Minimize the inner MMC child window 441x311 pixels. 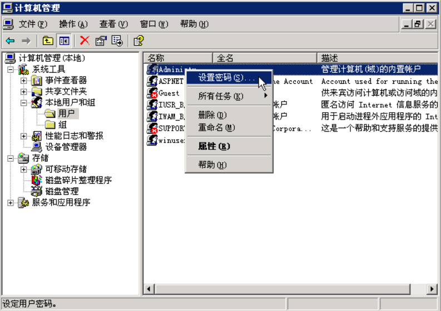[x=407, y=24]
